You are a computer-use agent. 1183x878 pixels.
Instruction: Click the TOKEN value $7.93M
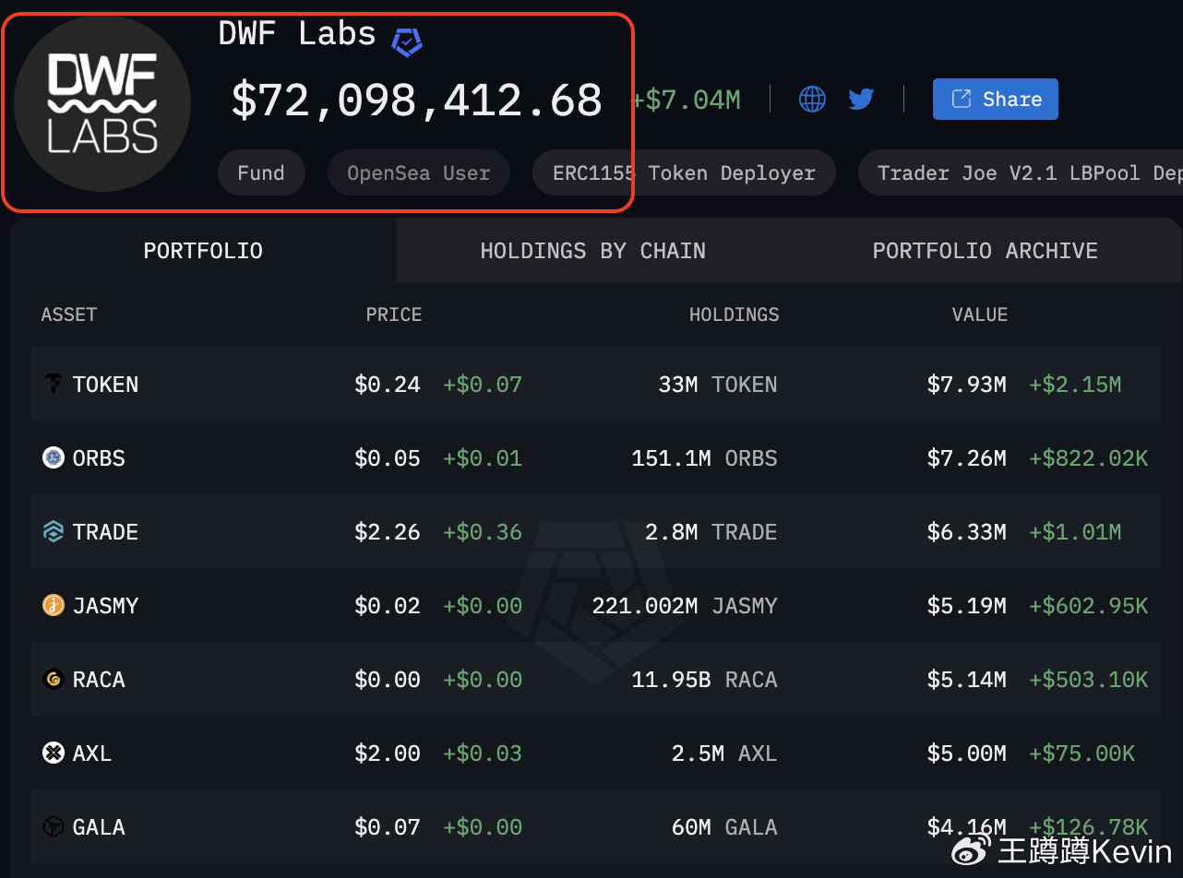pos(967,385)
